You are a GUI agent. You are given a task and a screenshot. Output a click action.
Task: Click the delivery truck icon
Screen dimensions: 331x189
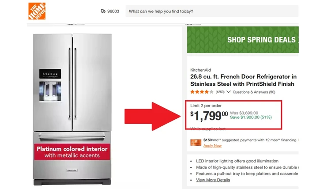pyautogui.click(x=103, y=11)
